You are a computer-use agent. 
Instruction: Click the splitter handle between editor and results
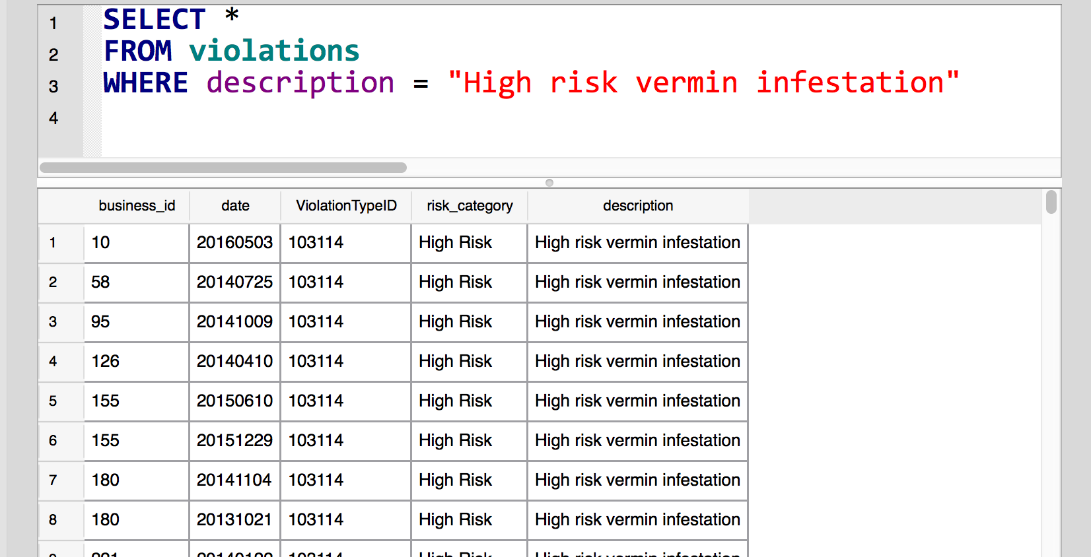tap(549, 183)
